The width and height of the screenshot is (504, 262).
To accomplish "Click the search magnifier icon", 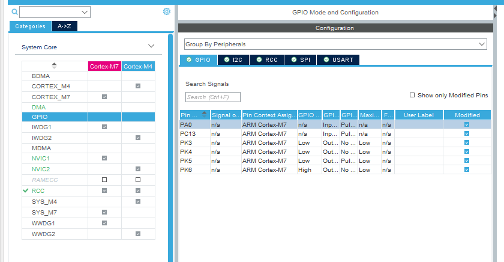I will (x=14, y=12).
